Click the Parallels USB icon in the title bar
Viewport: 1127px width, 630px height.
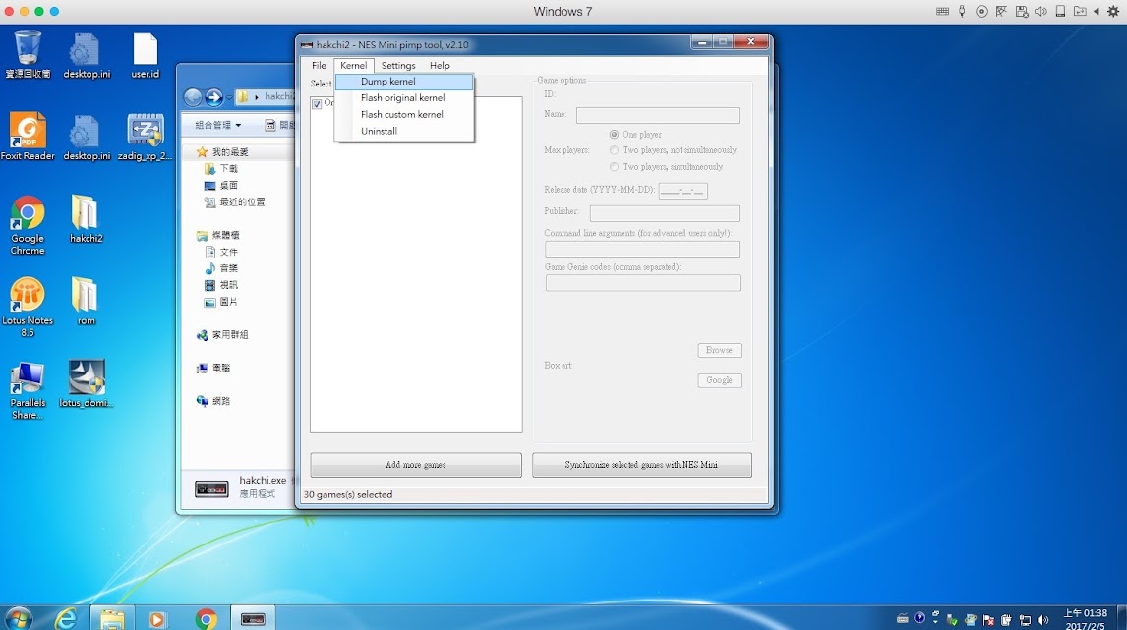962,12
